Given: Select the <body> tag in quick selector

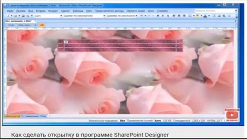Looking at the screenshot, I should point(12,25).
